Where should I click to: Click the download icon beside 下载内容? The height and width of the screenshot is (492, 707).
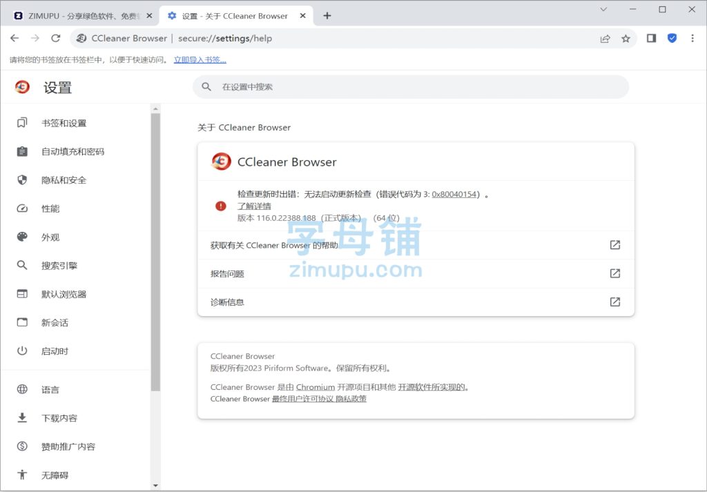(x=22, y=417)
